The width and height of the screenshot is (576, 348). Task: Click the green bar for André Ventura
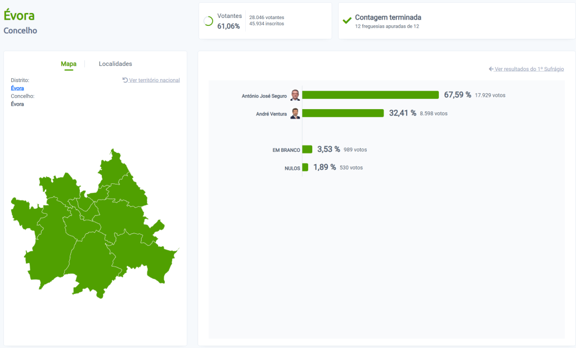coord(343,114)
